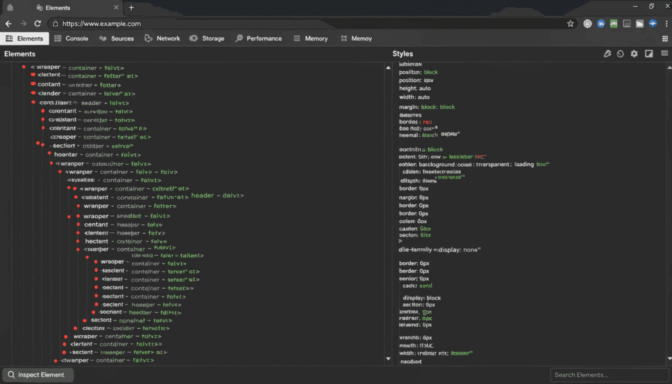This screenshot has height=384, width=672.
Task: Toggle the panel layout icon in Styles toolbar
Action: 649,54
